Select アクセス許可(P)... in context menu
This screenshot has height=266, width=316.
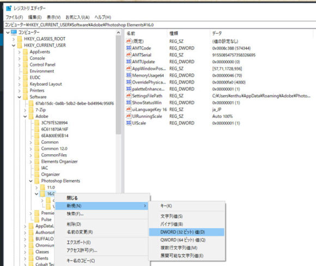(x=102, y=250)
